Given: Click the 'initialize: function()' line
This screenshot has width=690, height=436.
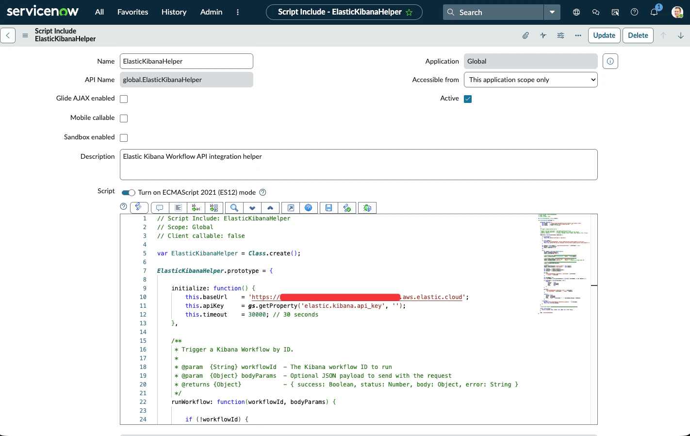Looking at the screenshot, I should (213, 288).
